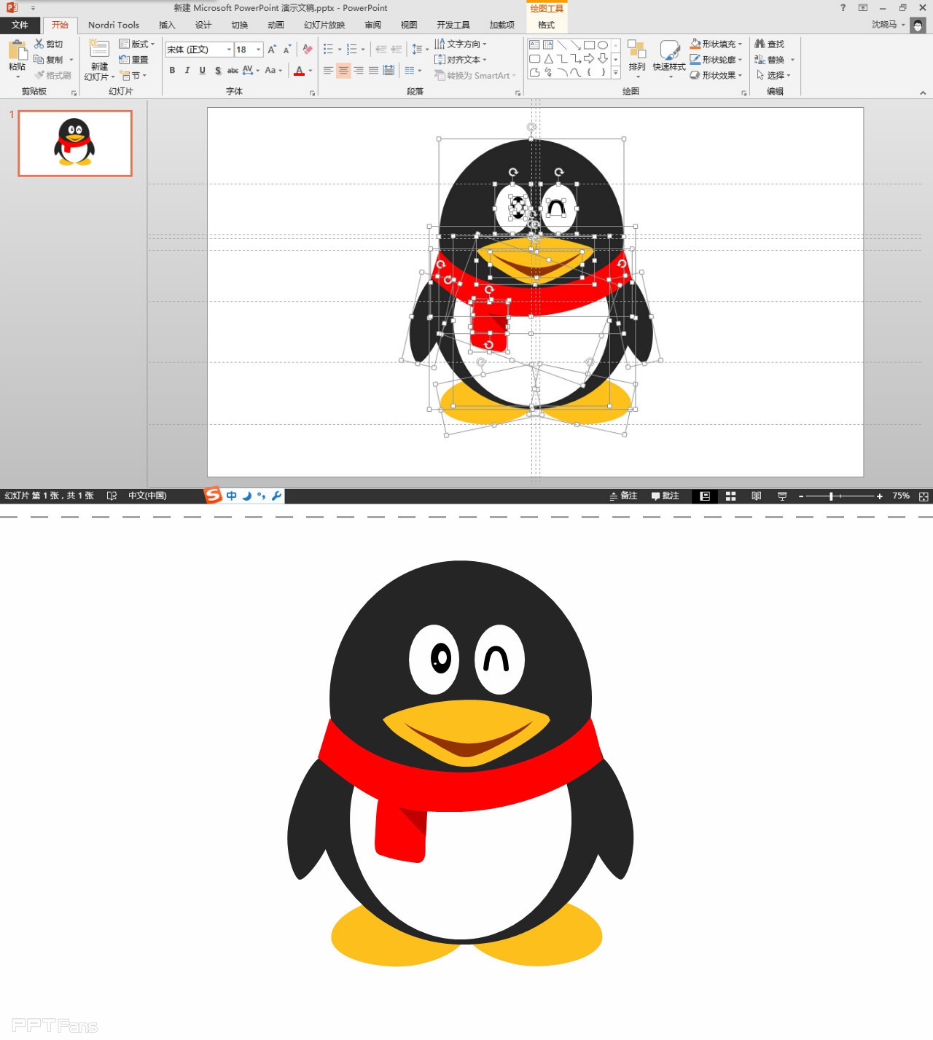
Task: Select the oval shape in shapes gallery
Action: click(x=603, y=45)
